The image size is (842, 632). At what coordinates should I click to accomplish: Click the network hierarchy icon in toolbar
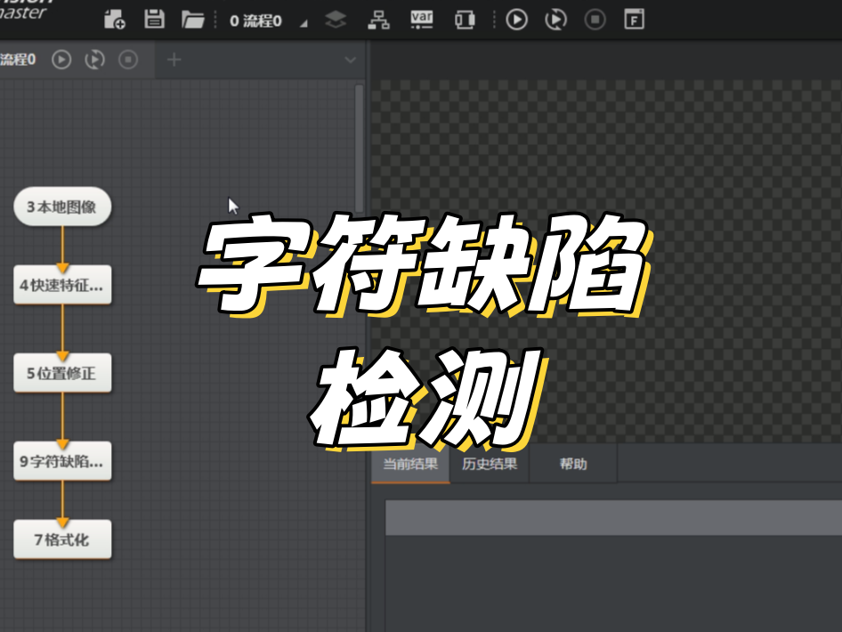379,20
